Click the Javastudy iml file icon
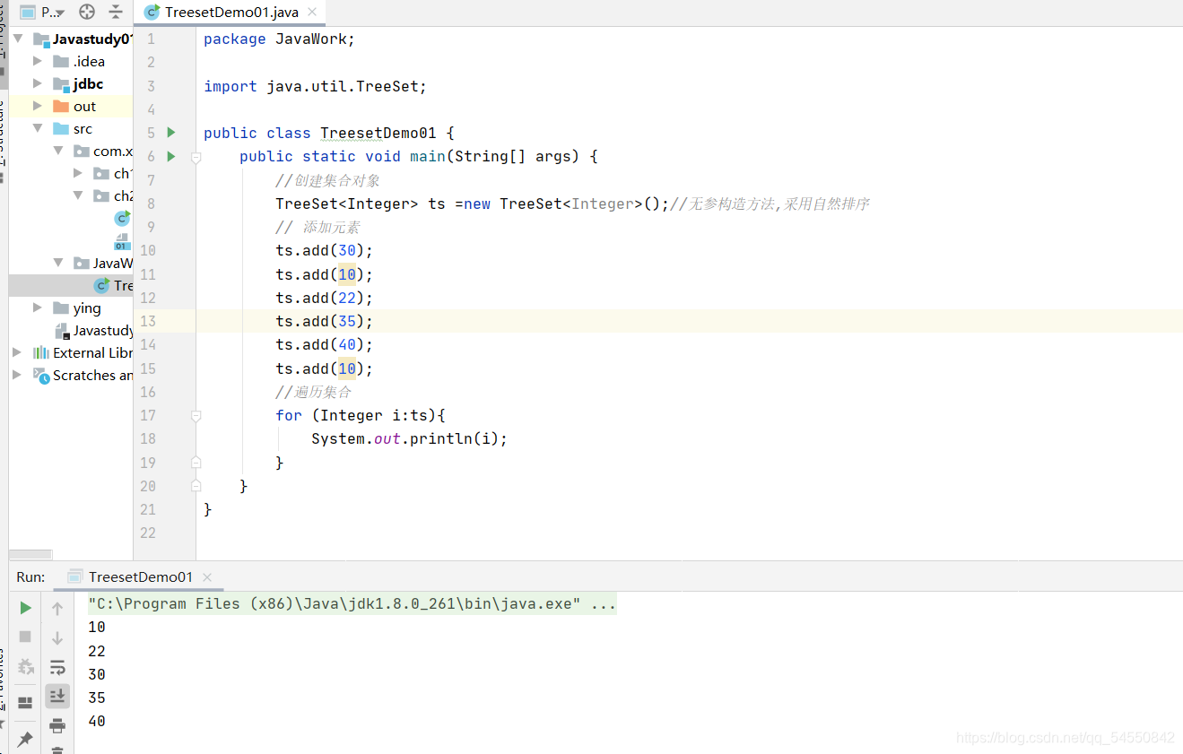 (x=61, y=331)
